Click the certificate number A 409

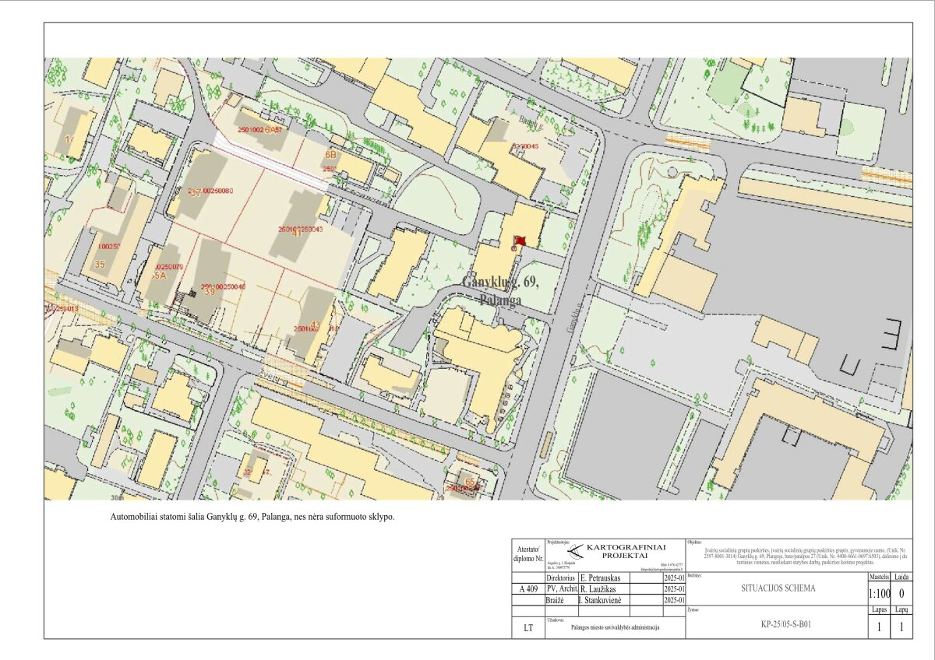[x=528, y=590]
